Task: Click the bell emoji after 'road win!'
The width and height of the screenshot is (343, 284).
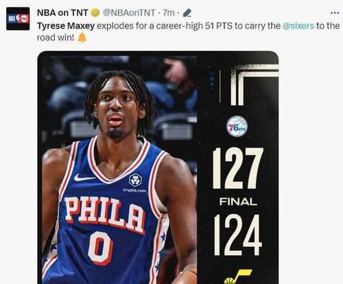Action: [x=82, y=38]
